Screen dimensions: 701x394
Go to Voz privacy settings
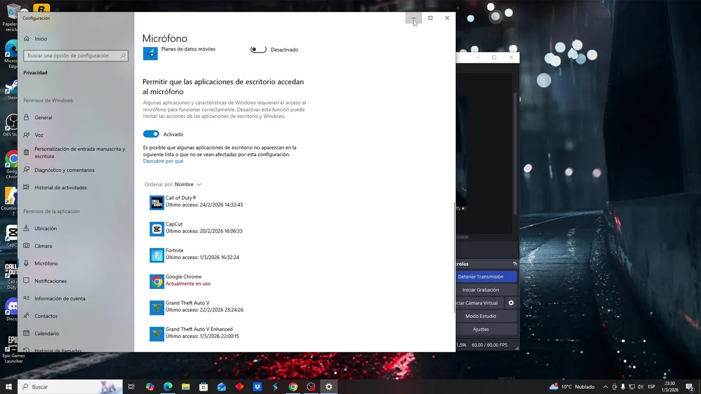[39, 135]
